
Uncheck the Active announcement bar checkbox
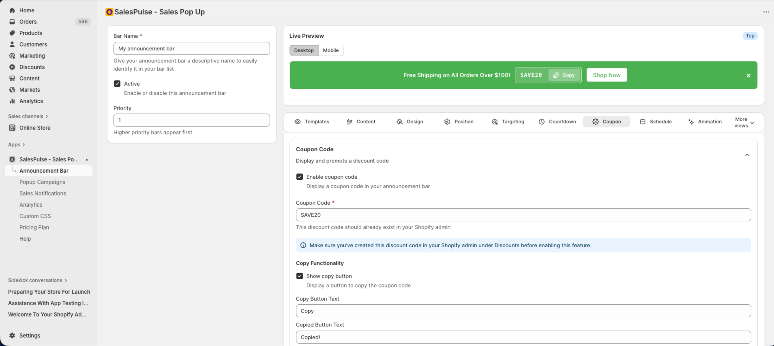(x=117, y=83)
